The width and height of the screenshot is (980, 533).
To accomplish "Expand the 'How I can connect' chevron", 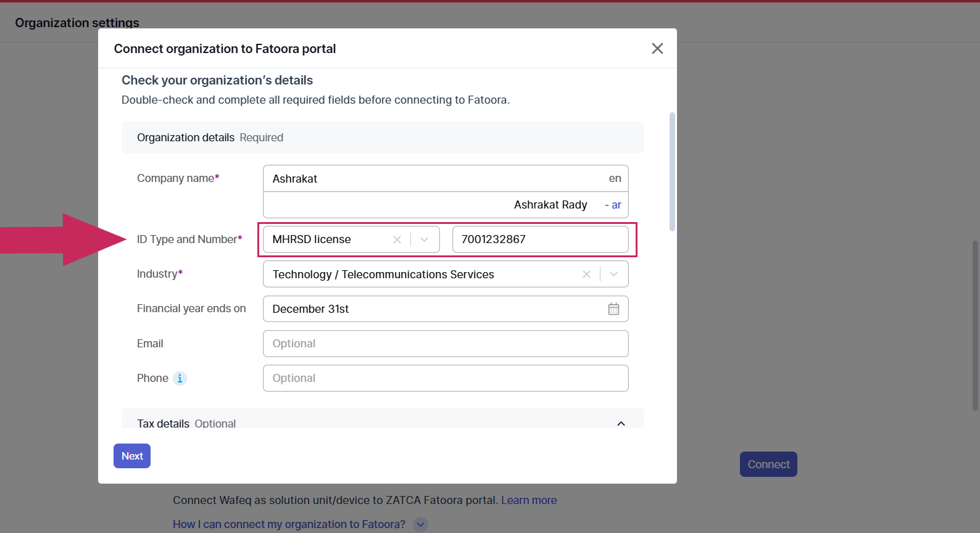I will 420,524.
